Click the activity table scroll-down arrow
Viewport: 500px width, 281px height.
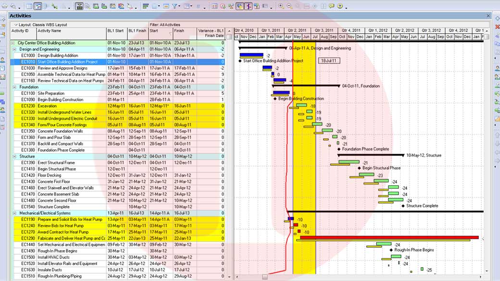229,277
